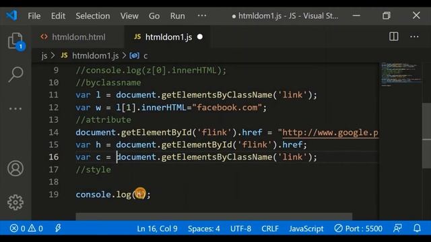Open the Run menu
This screenshot has width=431, height=242.
[177, 16]
